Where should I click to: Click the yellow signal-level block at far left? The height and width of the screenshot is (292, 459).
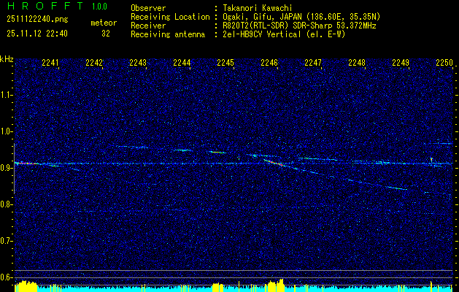[x=26, y=286]
